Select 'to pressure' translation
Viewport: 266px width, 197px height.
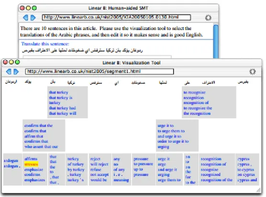coord(143,164)
